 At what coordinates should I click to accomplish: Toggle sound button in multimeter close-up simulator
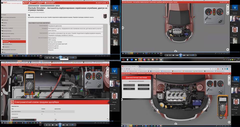[107, 119]
